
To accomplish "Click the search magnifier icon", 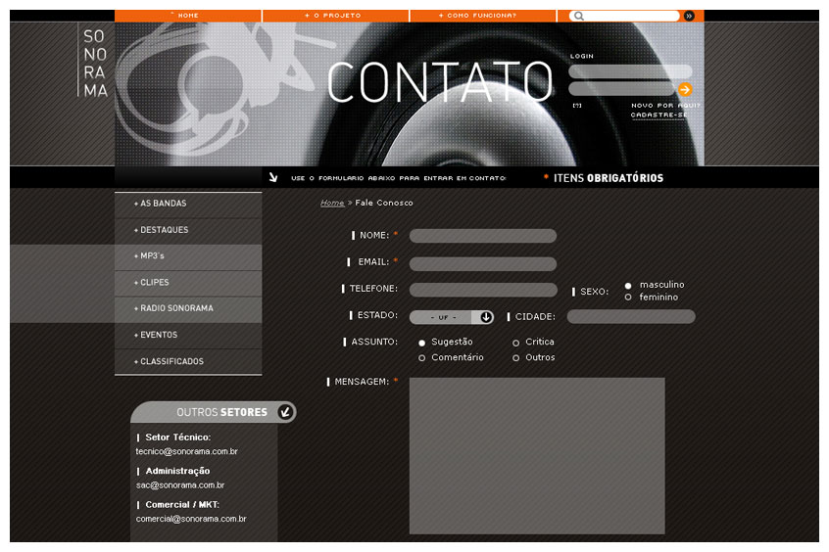I will point(579,16).
